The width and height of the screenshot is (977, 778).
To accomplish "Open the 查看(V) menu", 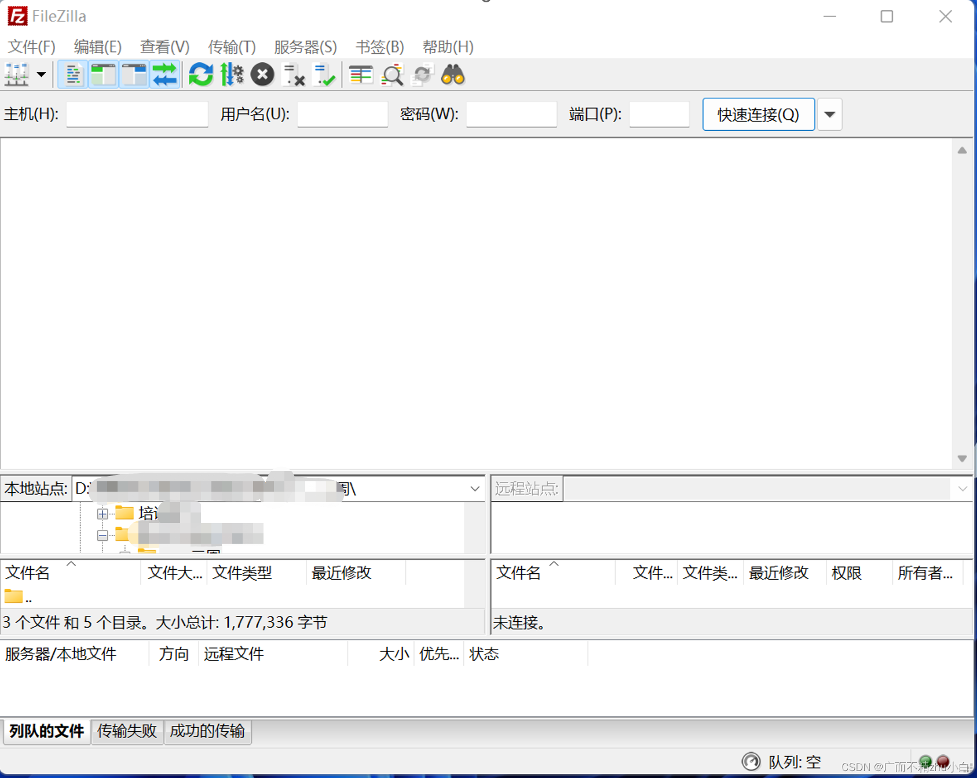I will pos(165,47).
